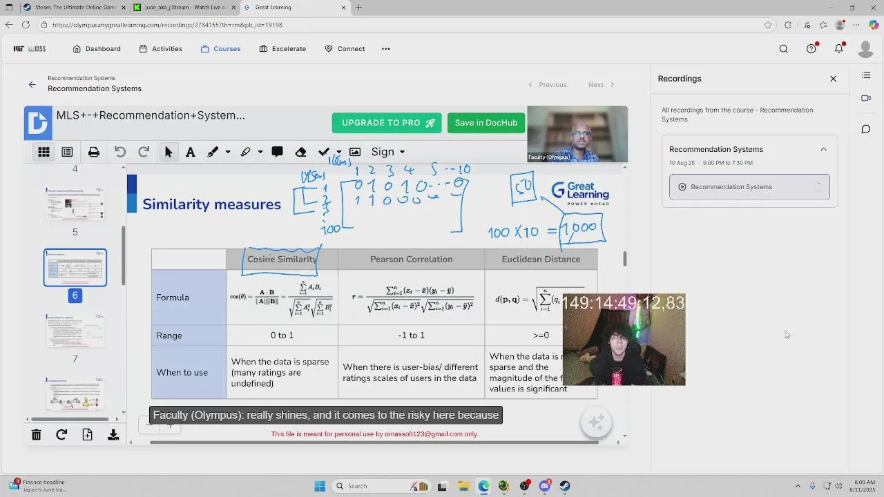Undo the last annotation
This screenshot has height=497, width=884.
[120, 152]
